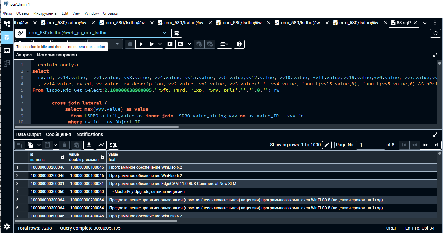This screenshot has height=233, width=443.
Task: Click the pencil icon to edit shown rows
Action: 327,145
